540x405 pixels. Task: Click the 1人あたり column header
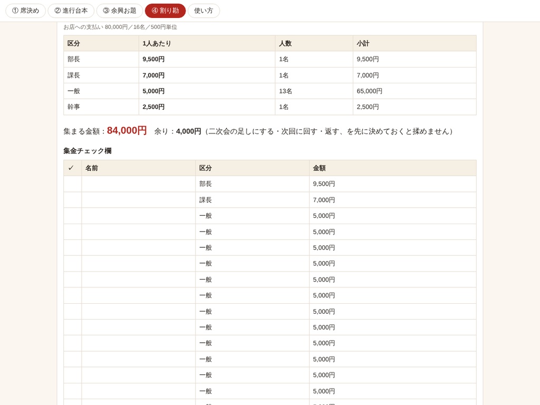(x=207, y=43)
